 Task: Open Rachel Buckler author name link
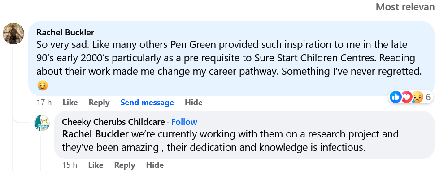click(x=65, y=32)
